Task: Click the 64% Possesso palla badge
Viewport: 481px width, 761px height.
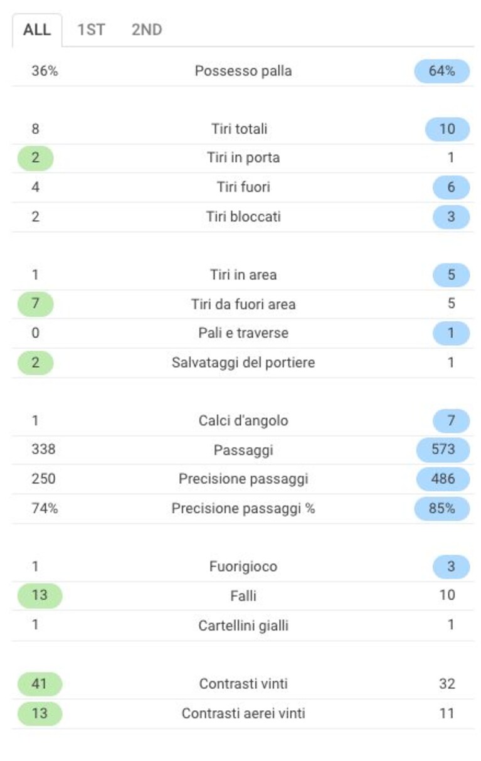Action: pyautogui.click(x=441, y=72)
